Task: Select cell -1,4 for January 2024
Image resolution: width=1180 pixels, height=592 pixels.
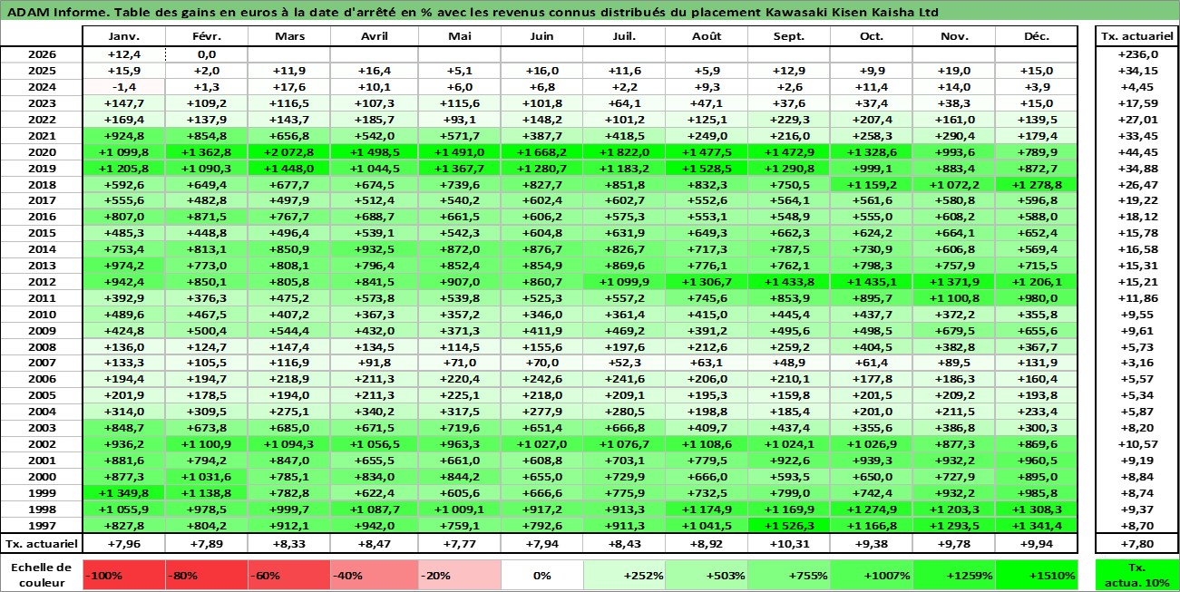Action: point(123,86)
